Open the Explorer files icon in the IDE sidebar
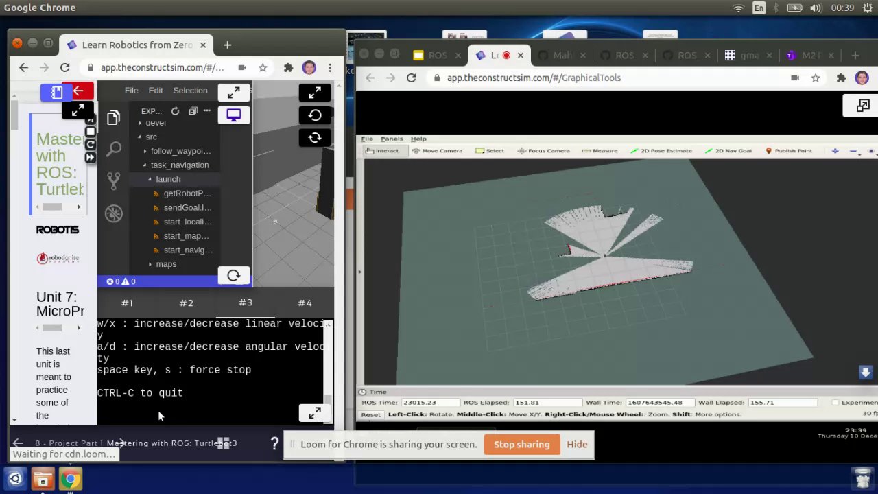 (113, 118)
